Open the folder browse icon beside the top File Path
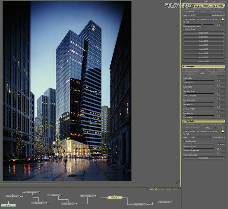228x209 pixels. 223,19
